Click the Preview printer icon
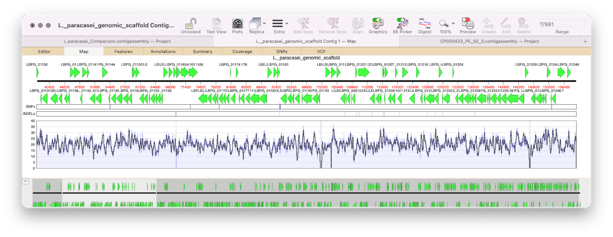This screenshot has height=237, width=613. point(467,23)
